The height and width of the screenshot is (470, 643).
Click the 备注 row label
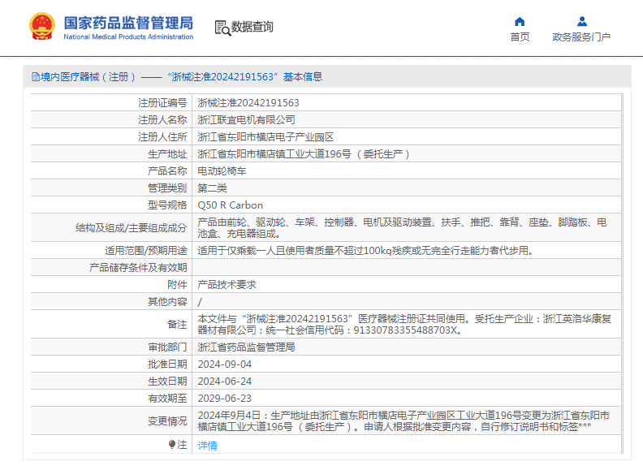pyautogui.click(x=177, y=325)
